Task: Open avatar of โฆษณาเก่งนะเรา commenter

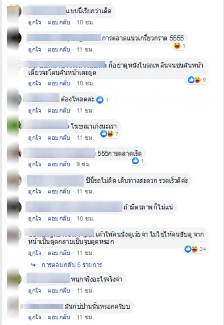Action: point(14,126)
